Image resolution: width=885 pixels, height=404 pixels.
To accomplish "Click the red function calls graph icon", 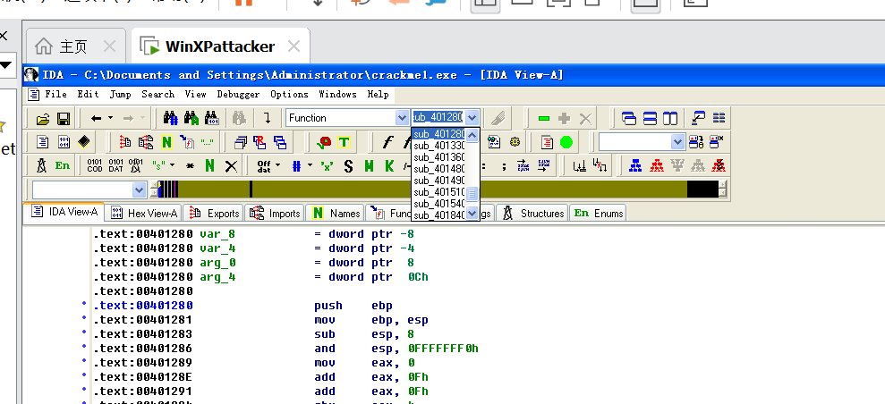I will tap(657, 165).
